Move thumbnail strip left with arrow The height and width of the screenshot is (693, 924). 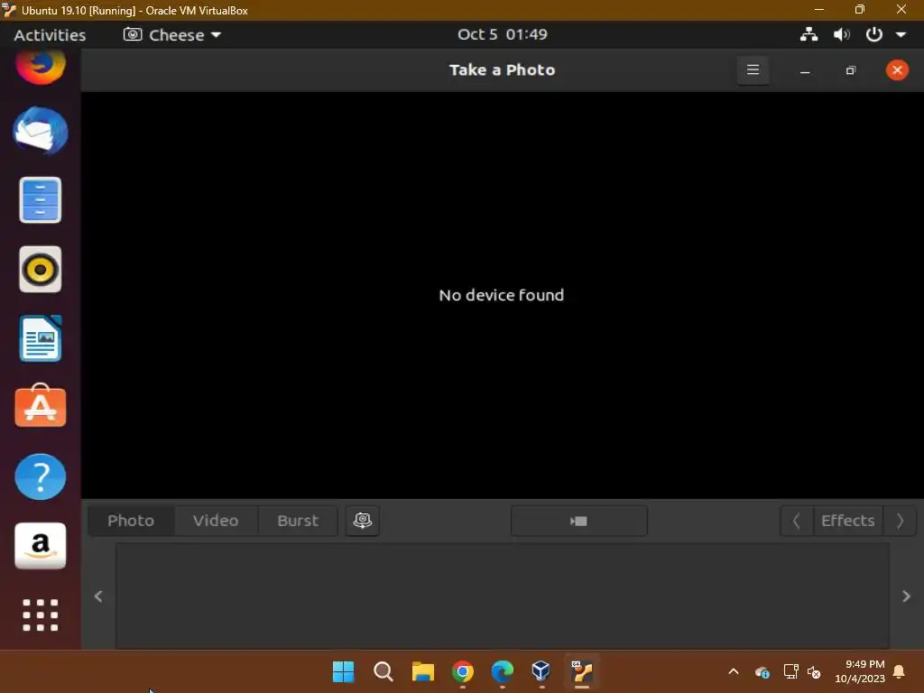98,596
